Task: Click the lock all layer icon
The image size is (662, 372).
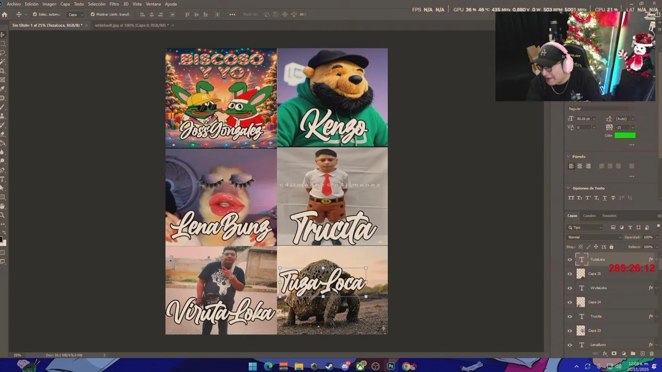Action: (x=611, y=247)
